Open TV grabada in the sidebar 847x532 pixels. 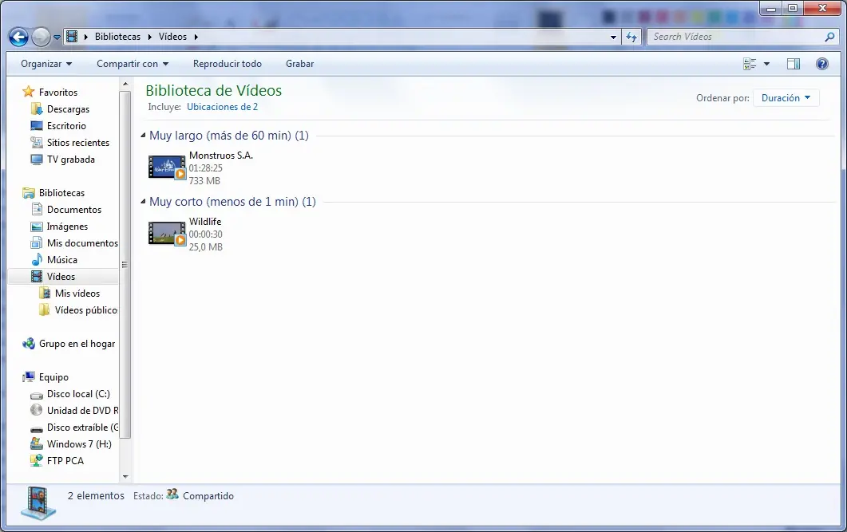point(71,160)
